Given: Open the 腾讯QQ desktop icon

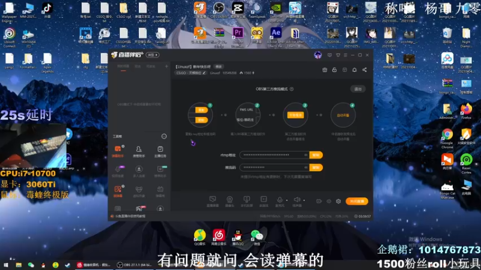Looking at the screenshot, I should tap(237, 237).
